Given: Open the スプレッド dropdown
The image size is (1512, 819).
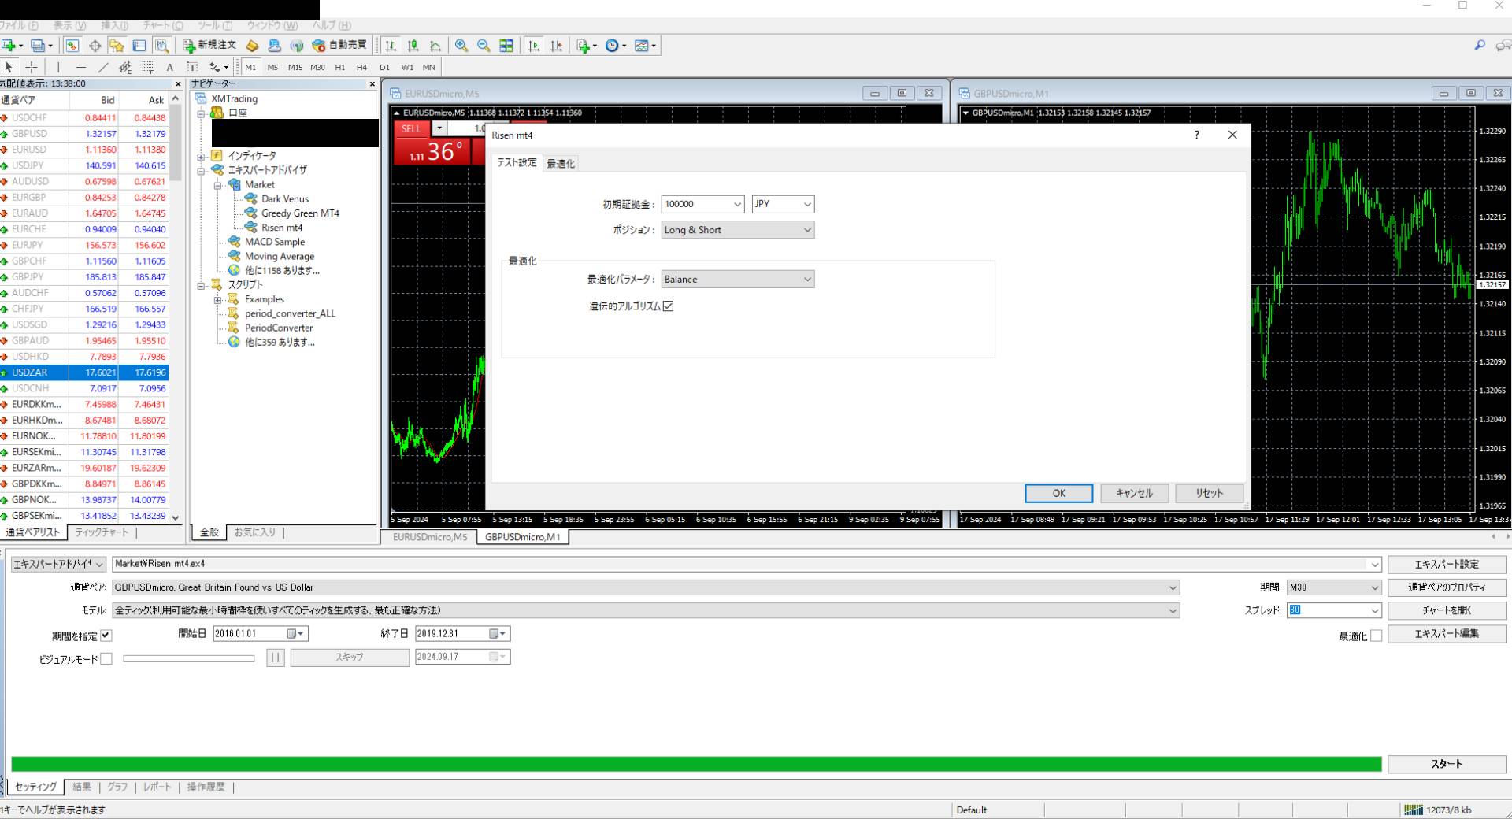Looking at the screenshot, I should pos(1375,610).
